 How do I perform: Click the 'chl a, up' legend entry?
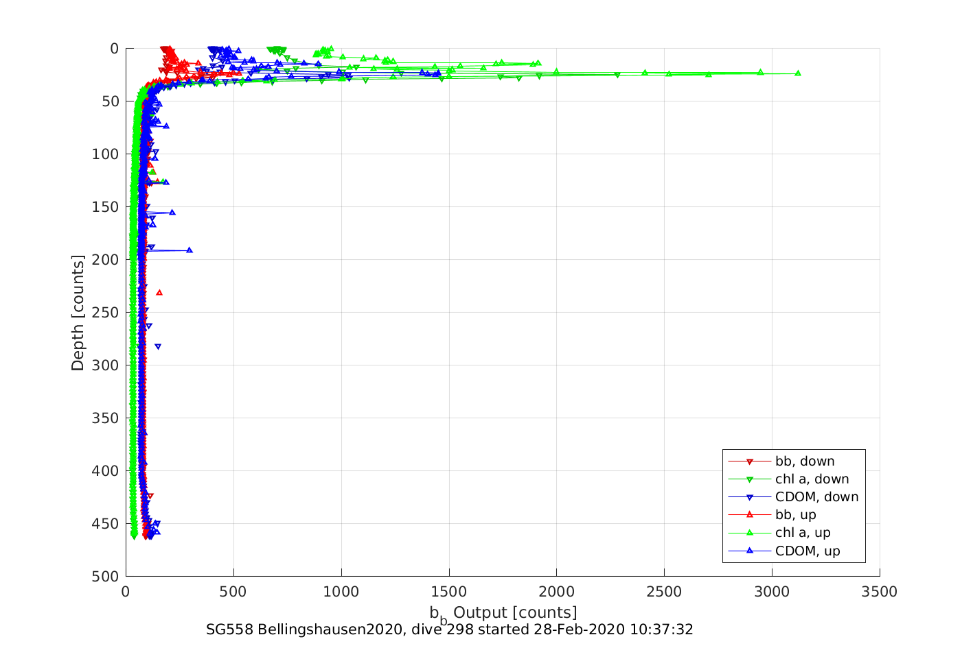pyautogui.click(x=779, y=533)
